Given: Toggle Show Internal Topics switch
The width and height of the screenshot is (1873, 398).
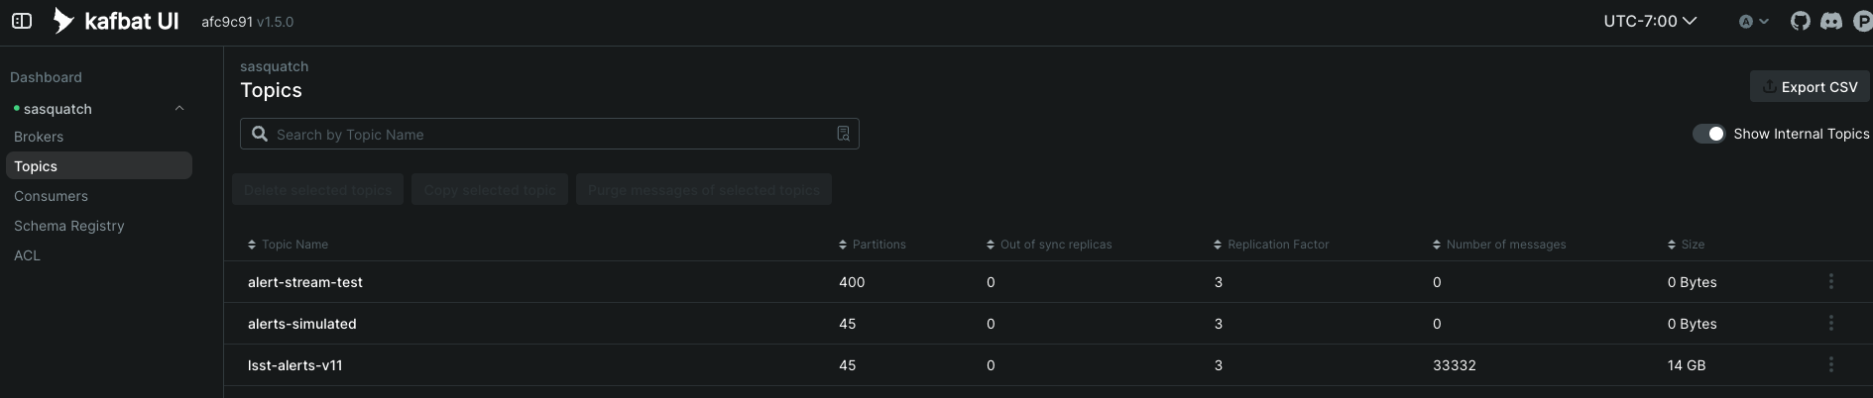Looking at the screenshot, I should point(1708,134).
